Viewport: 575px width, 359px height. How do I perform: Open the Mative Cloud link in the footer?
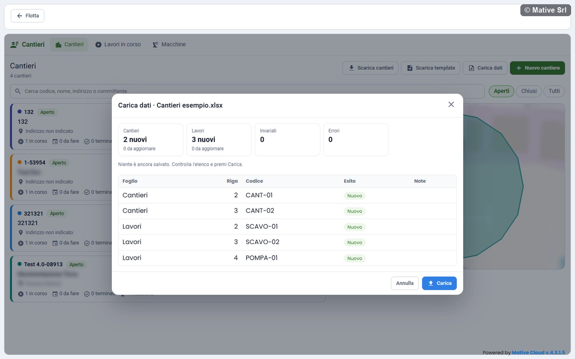(x=538, y=353)
